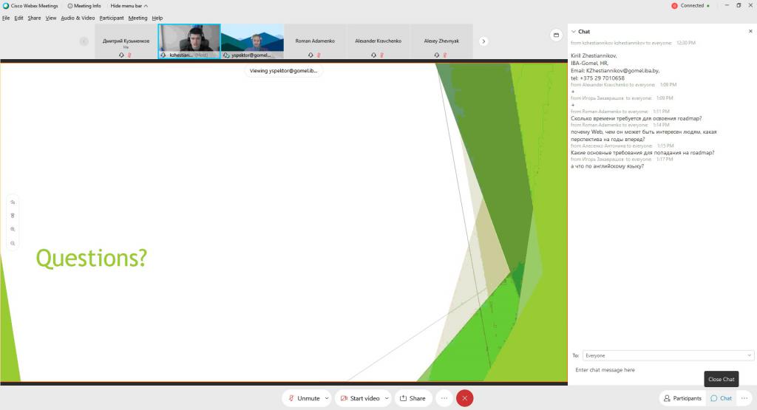Click the red leave meeting button
The width and height of the screenshot is (757, 410).
pyautogui.click(x=464, y=398)
